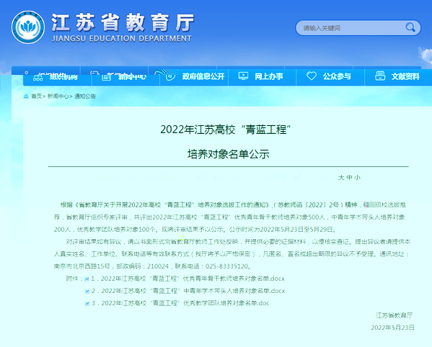Click the document icon of attachment 3
The image size is (432, 347).
click(87, 304)
